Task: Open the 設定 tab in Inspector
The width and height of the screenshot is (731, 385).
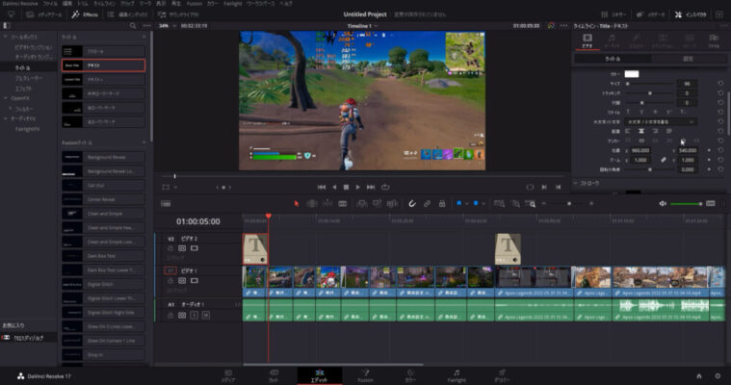Action: click(688, 59)
